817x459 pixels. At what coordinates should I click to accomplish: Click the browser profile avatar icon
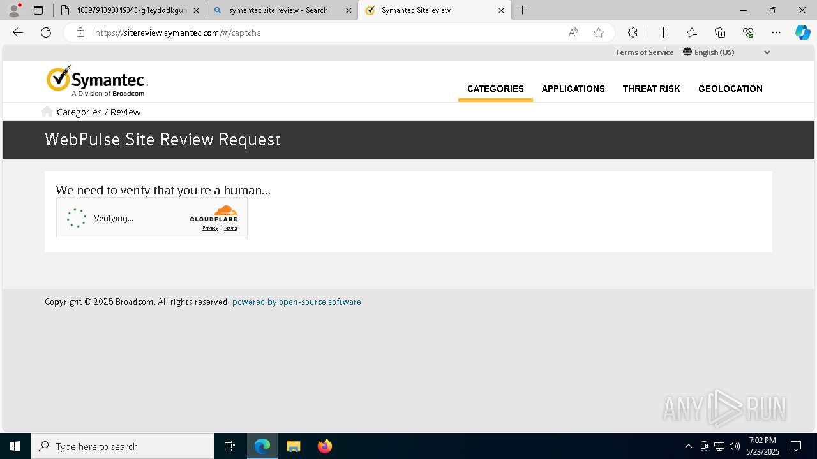[x=14, y=10]
